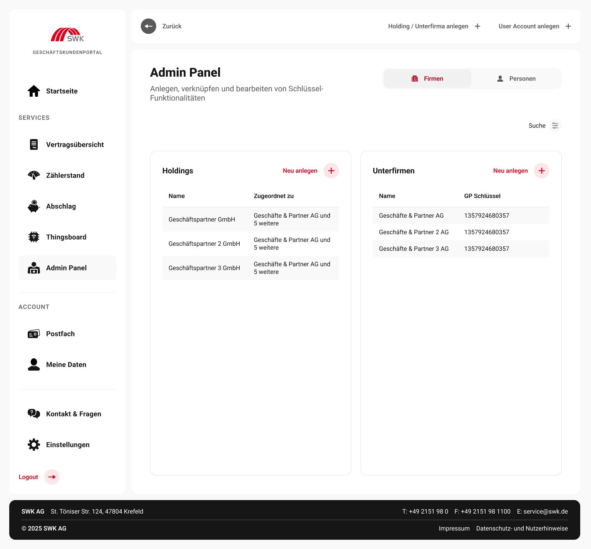Click plus icon beside Holding / Unterfirma anlegen

click(x=477, y=26)
